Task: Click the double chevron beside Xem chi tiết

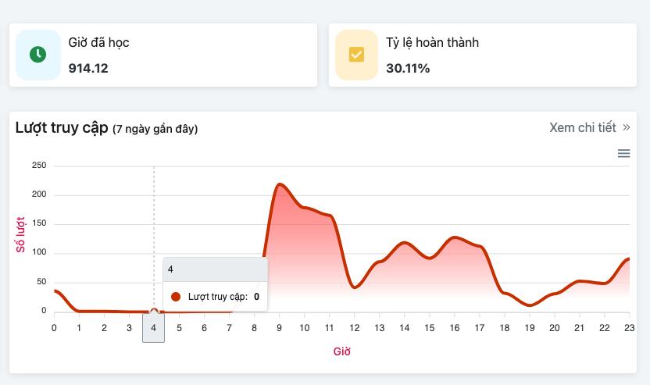Action: click(x=627, y=127)
